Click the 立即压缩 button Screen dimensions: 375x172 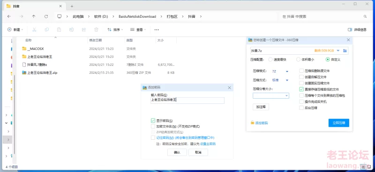coord(338,123)
